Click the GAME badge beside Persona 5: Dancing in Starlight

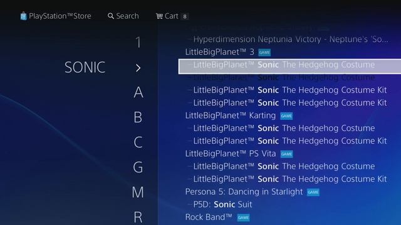pos(313,192)
